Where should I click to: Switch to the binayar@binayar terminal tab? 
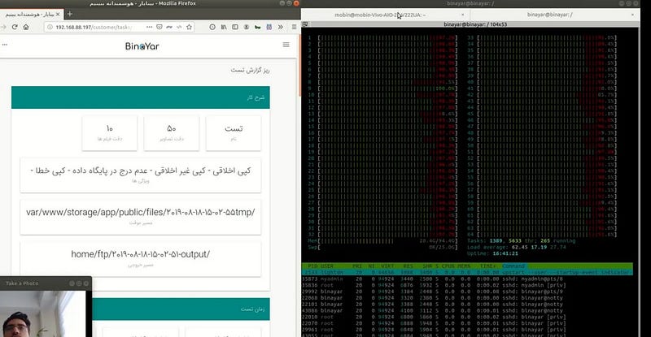(x=550, y=15)
